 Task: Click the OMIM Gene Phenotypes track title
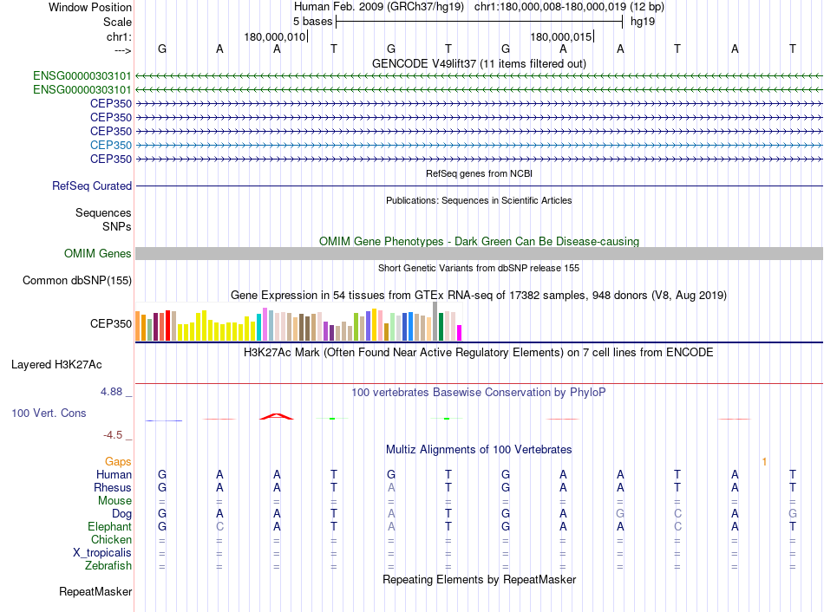[479, 241]
